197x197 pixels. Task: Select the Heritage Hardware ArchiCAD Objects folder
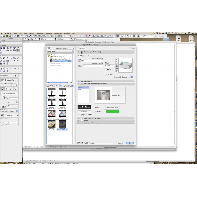click(x=61, y=61)
